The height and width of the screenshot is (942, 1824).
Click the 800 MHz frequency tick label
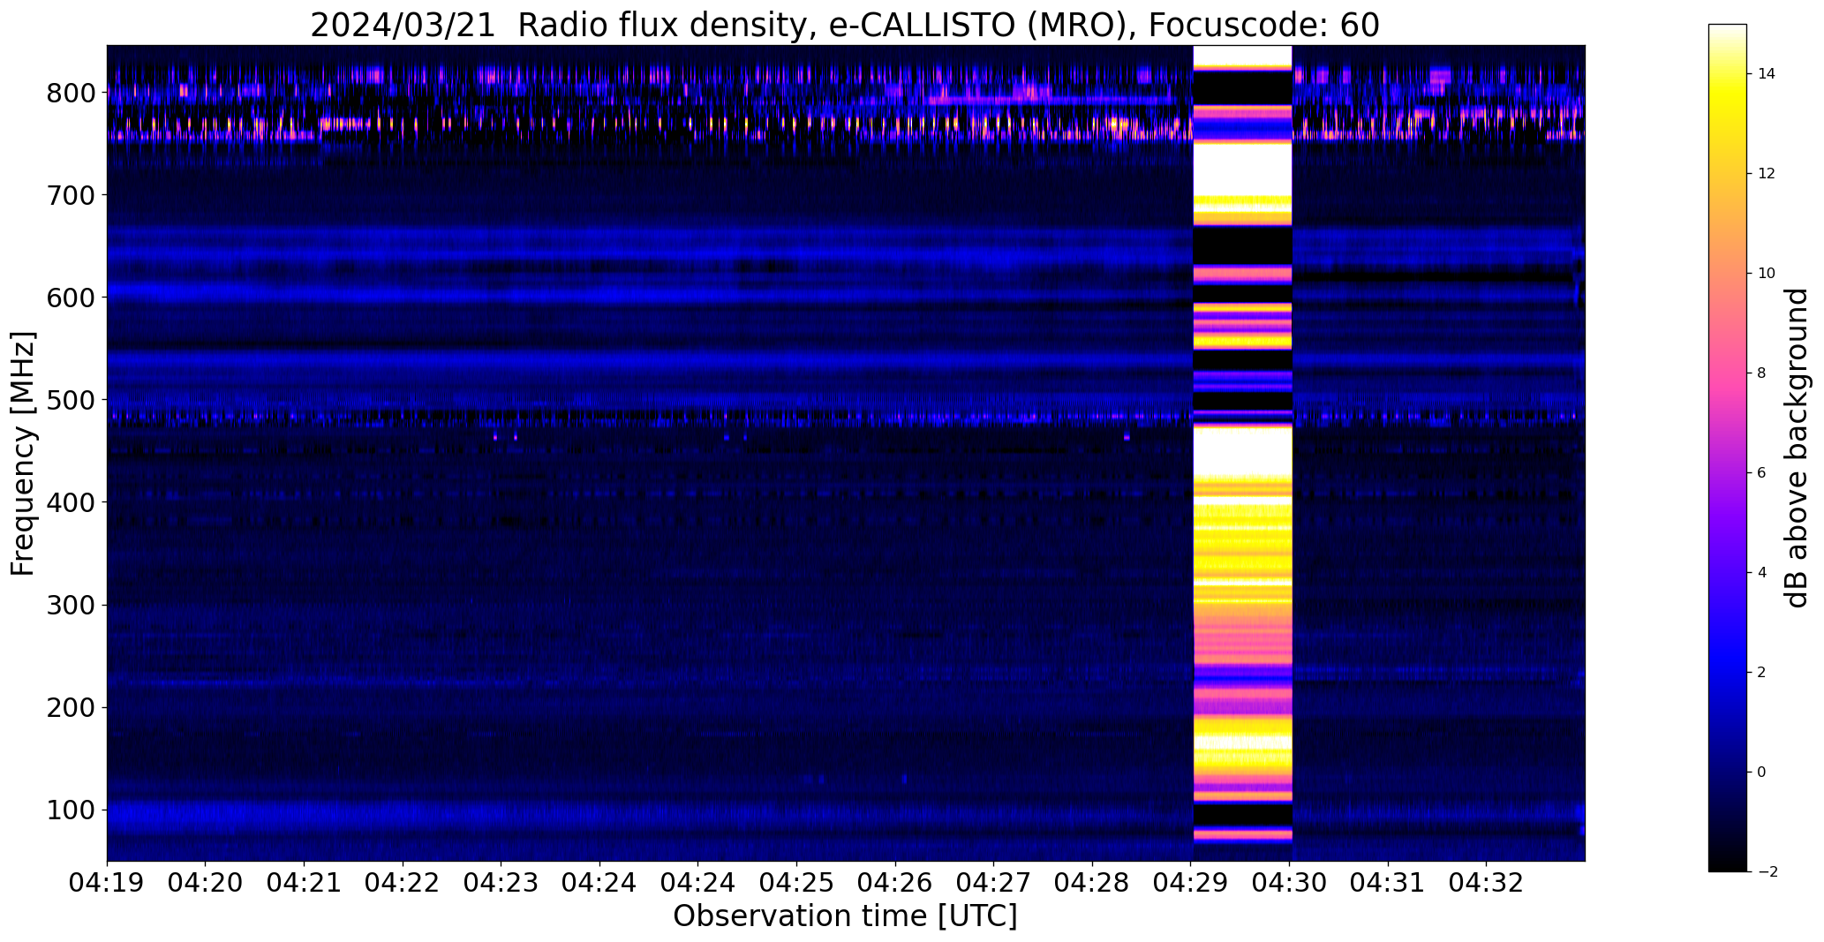pyautogui.click(x=70, y=93)
